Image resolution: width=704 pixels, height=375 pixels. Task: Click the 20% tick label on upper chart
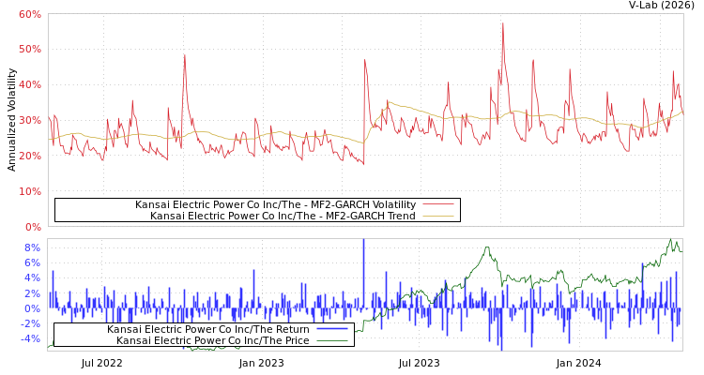tap(29, 157)
